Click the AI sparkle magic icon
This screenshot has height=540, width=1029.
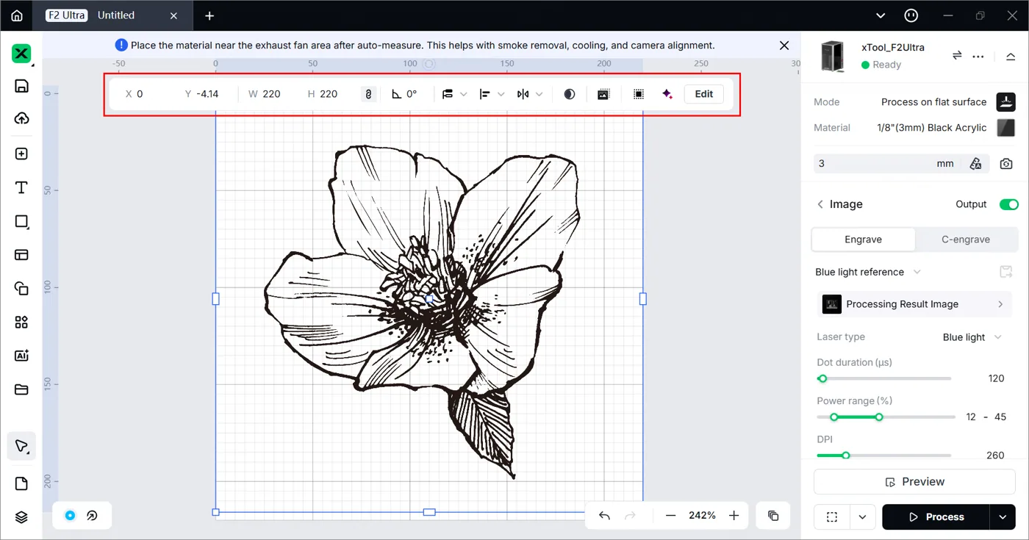tap(667, 94)
